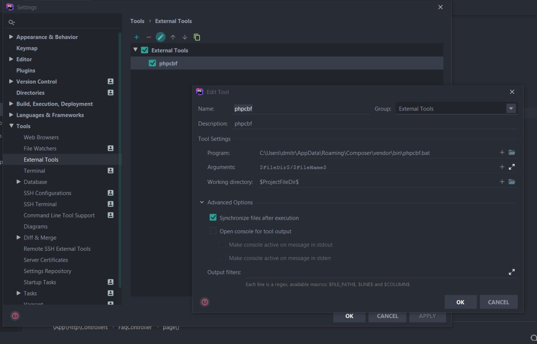537x344 pixels.
Task: Click the copy tool icon
Action: [197, 37]
